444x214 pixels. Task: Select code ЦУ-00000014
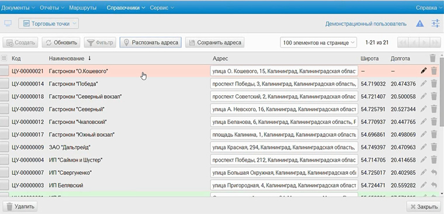pos(27,84)
